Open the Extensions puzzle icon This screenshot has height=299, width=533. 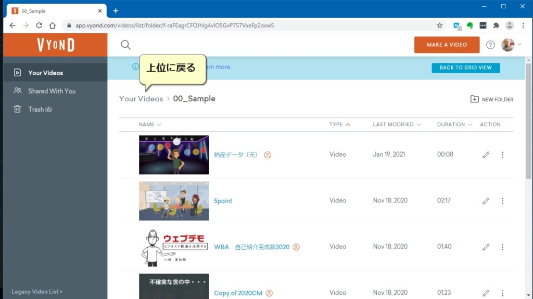click(496, 25)
